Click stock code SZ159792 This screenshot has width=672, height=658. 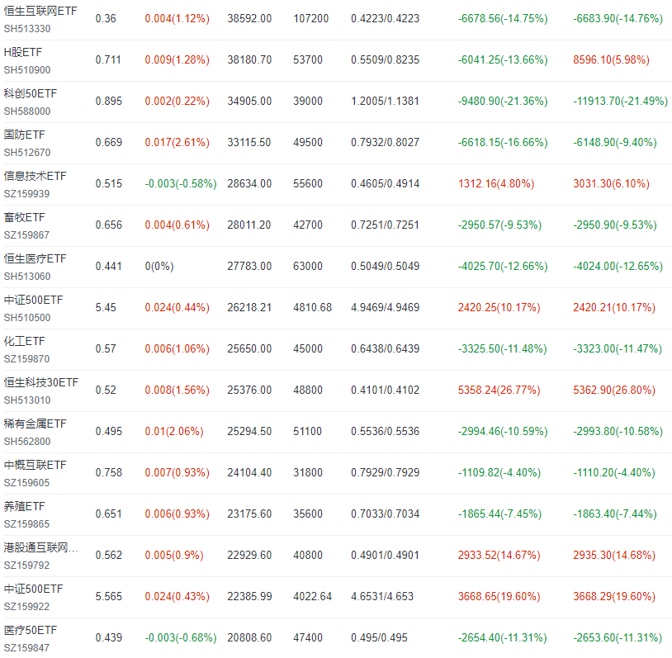click(26, 566)
